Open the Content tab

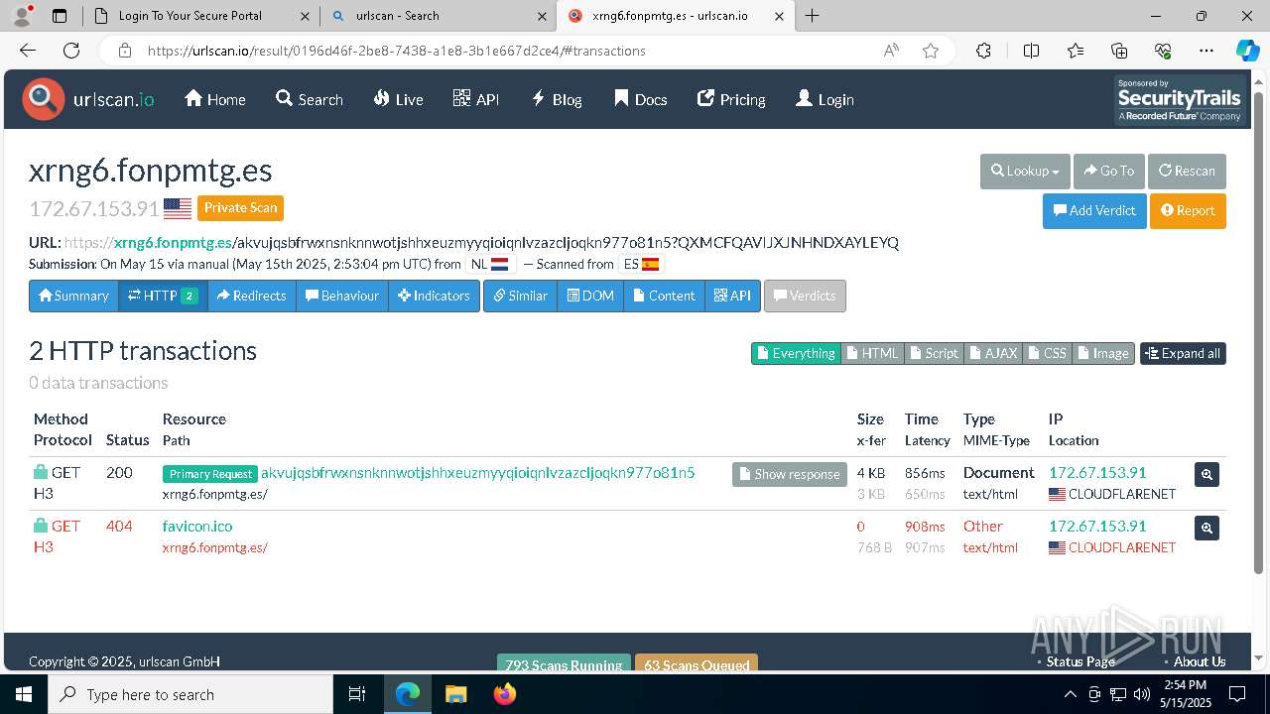click(664, 296)
